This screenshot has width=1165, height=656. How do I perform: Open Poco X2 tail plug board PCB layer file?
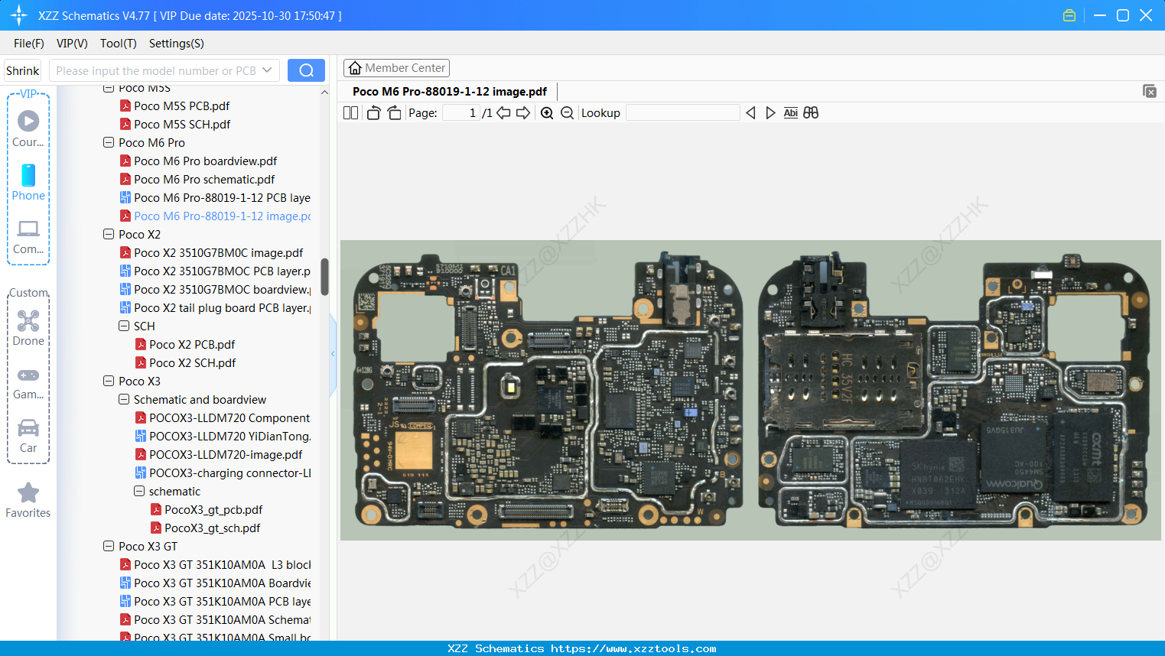point(216,307)
